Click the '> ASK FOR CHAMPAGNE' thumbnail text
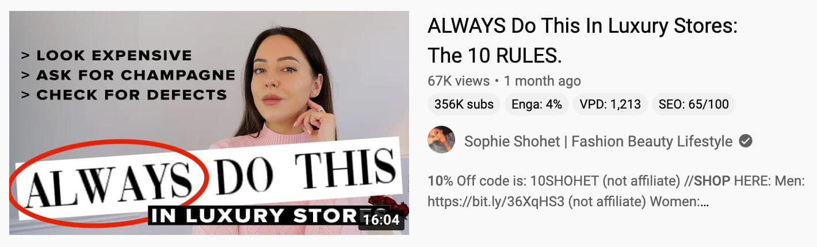Viewport: 817px width, 247px height. coord(128,75)
